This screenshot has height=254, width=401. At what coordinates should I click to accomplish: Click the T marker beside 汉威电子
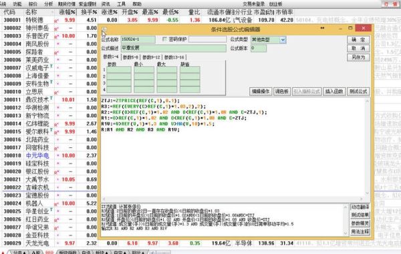tap(51, 66)
